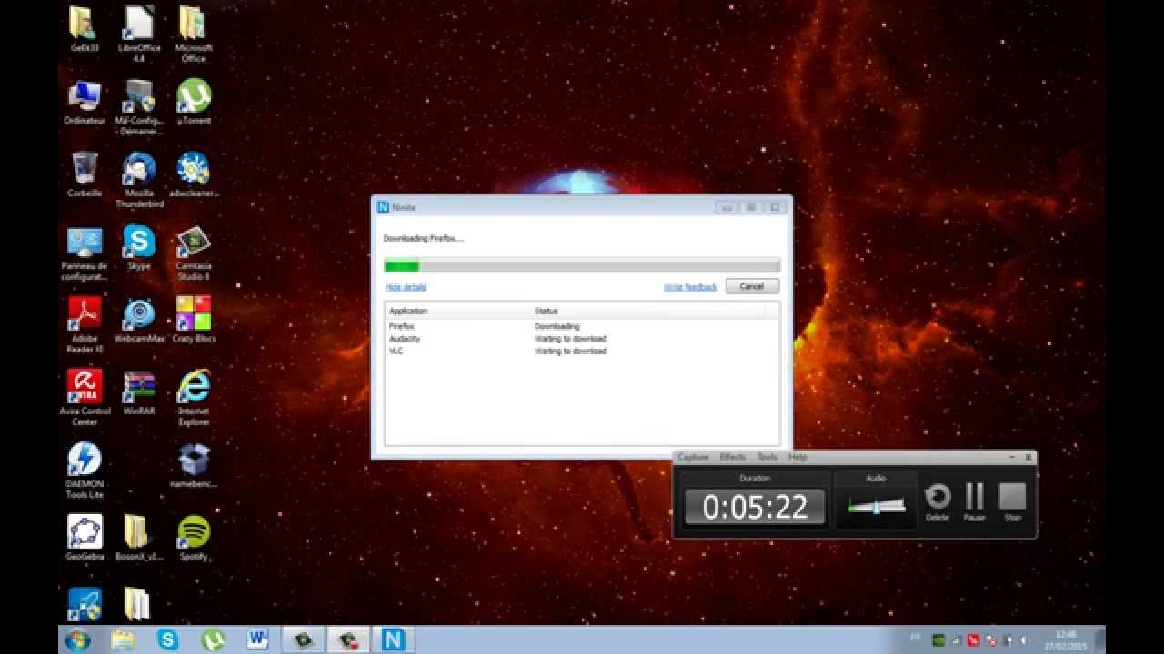1164x654 pixels.
Task: Open the LibreOffice 4.4 desktop shortcut
Action: [139, 35]
